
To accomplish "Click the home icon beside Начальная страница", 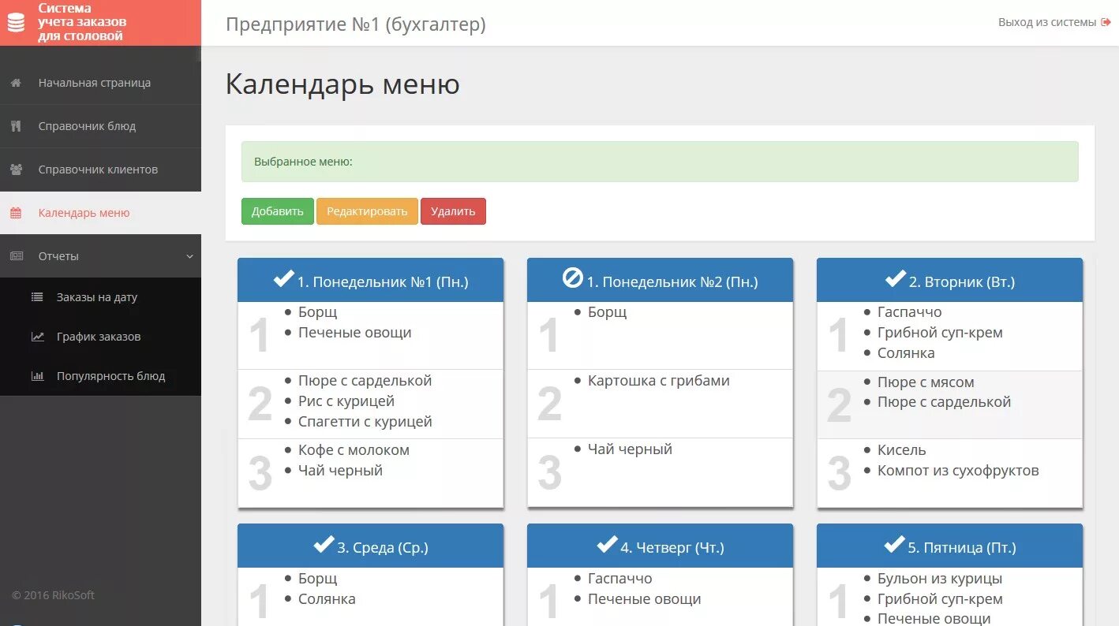I will pos(16,83).
